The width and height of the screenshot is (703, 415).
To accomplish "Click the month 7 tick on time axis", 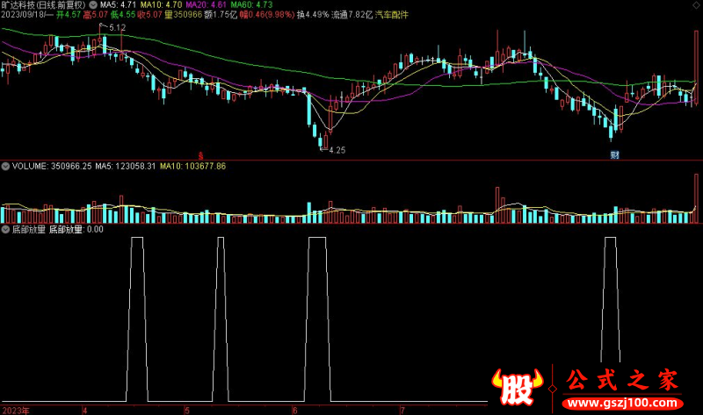I will (x=402, y=411).
